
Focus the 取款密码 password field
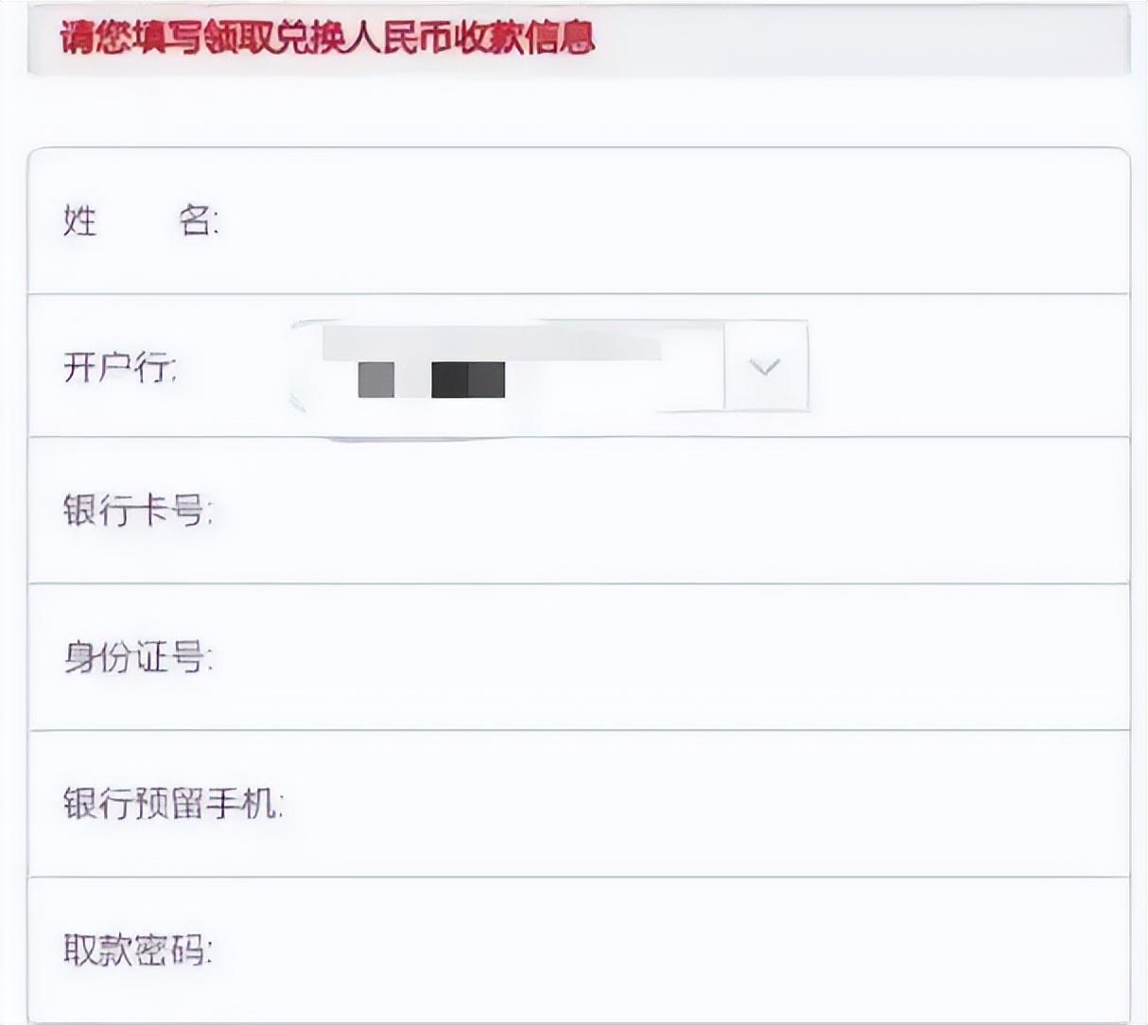(x=662, y=950)
